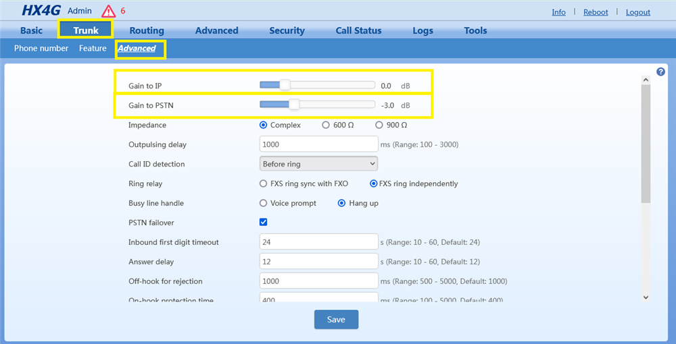The width and height of the screenshot is (676, 344).
Task: Select Complex impedance radio button
Action: [263, 125]
